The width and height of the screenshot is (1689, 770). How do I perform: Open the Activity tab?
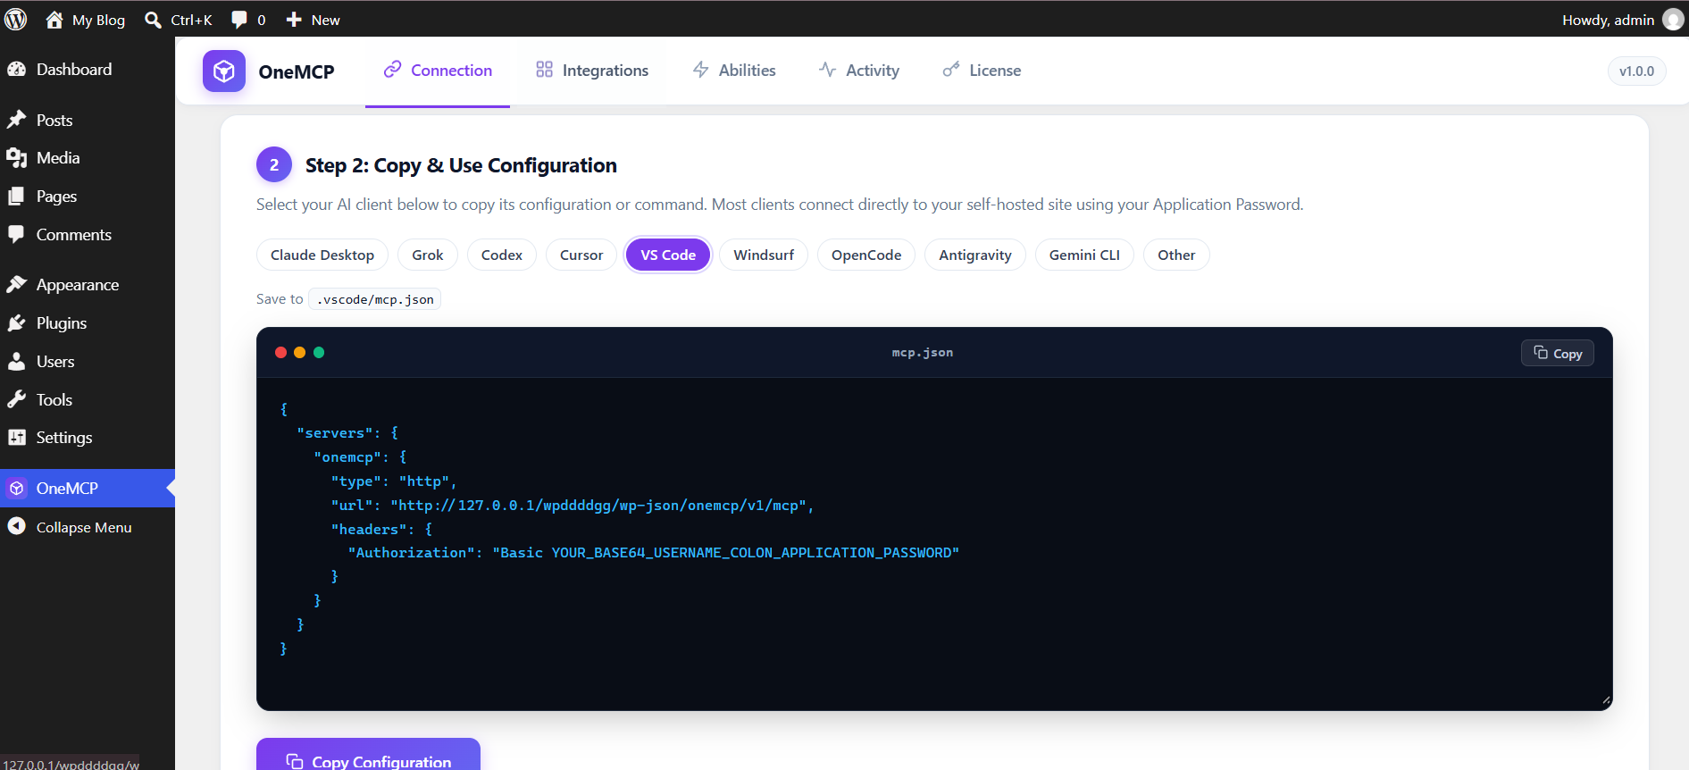tap(859, 71)
